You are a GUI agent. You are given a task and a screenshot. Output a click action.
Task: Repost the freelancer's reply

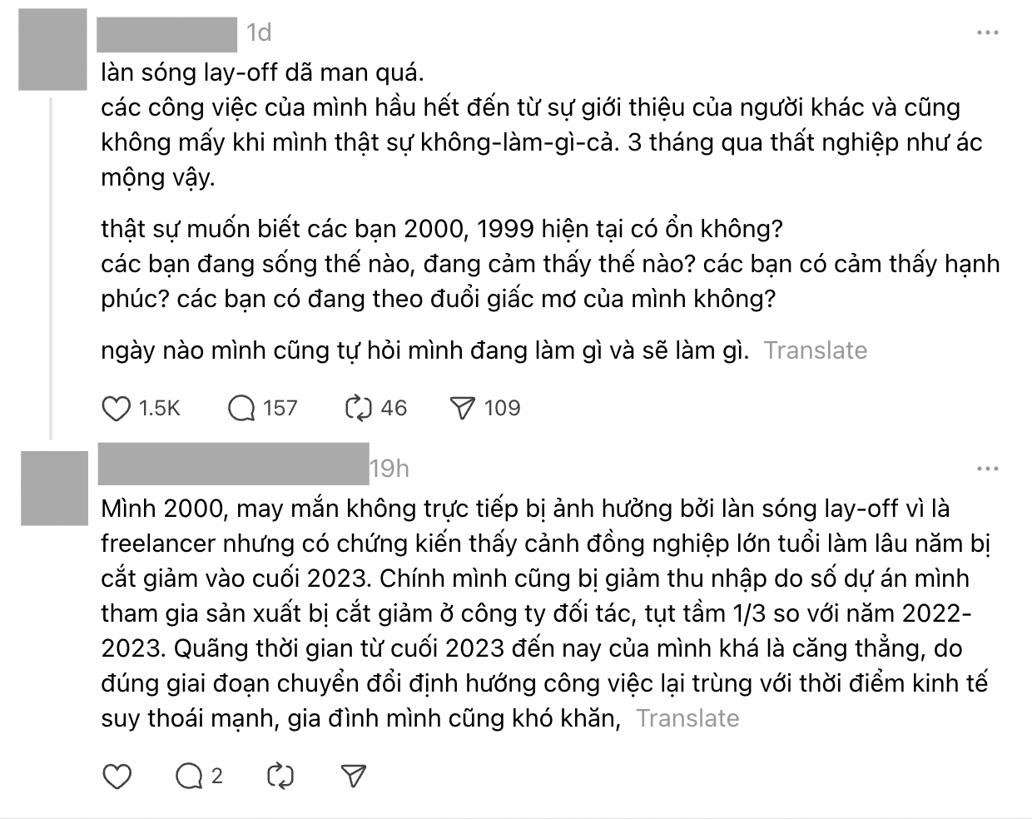pyautogui.click(x=280, y=776)
